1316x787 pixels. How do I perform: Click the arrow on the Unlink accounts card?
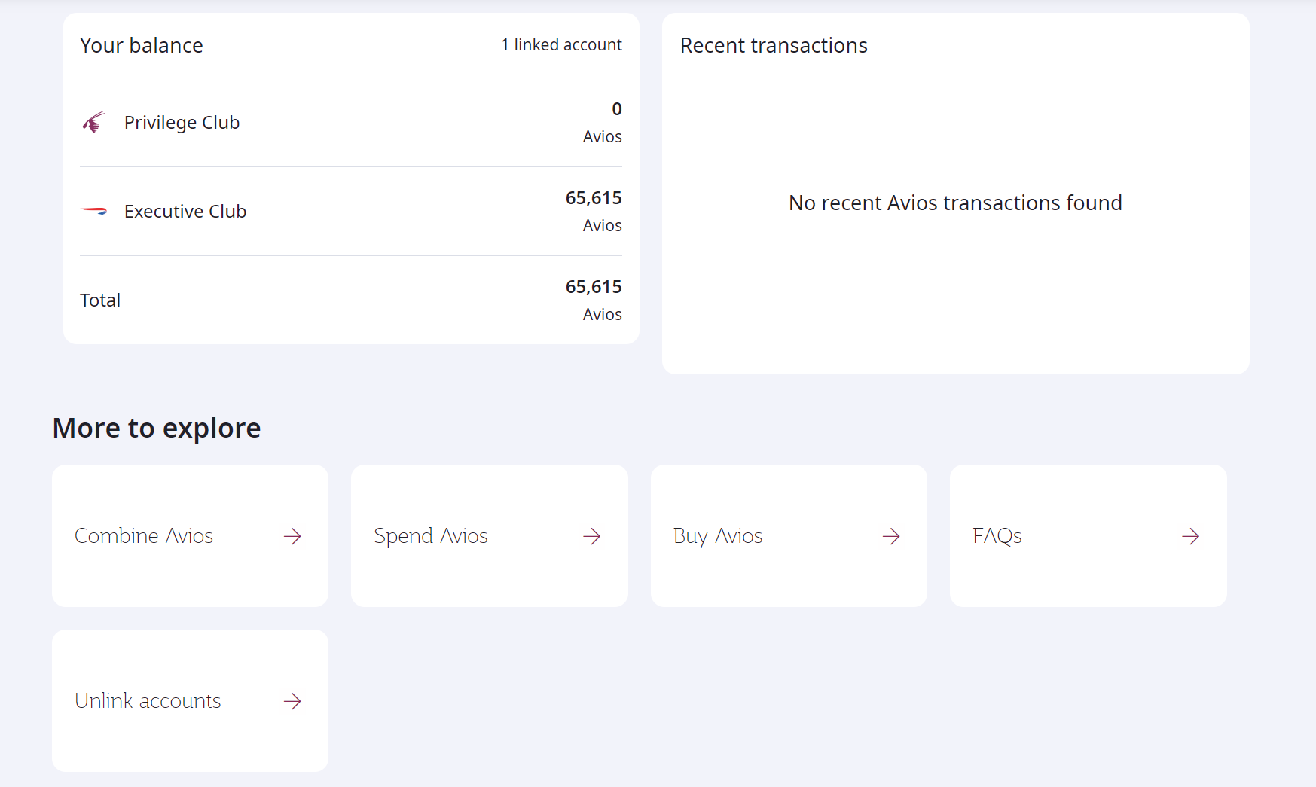[x=293, y=701]
